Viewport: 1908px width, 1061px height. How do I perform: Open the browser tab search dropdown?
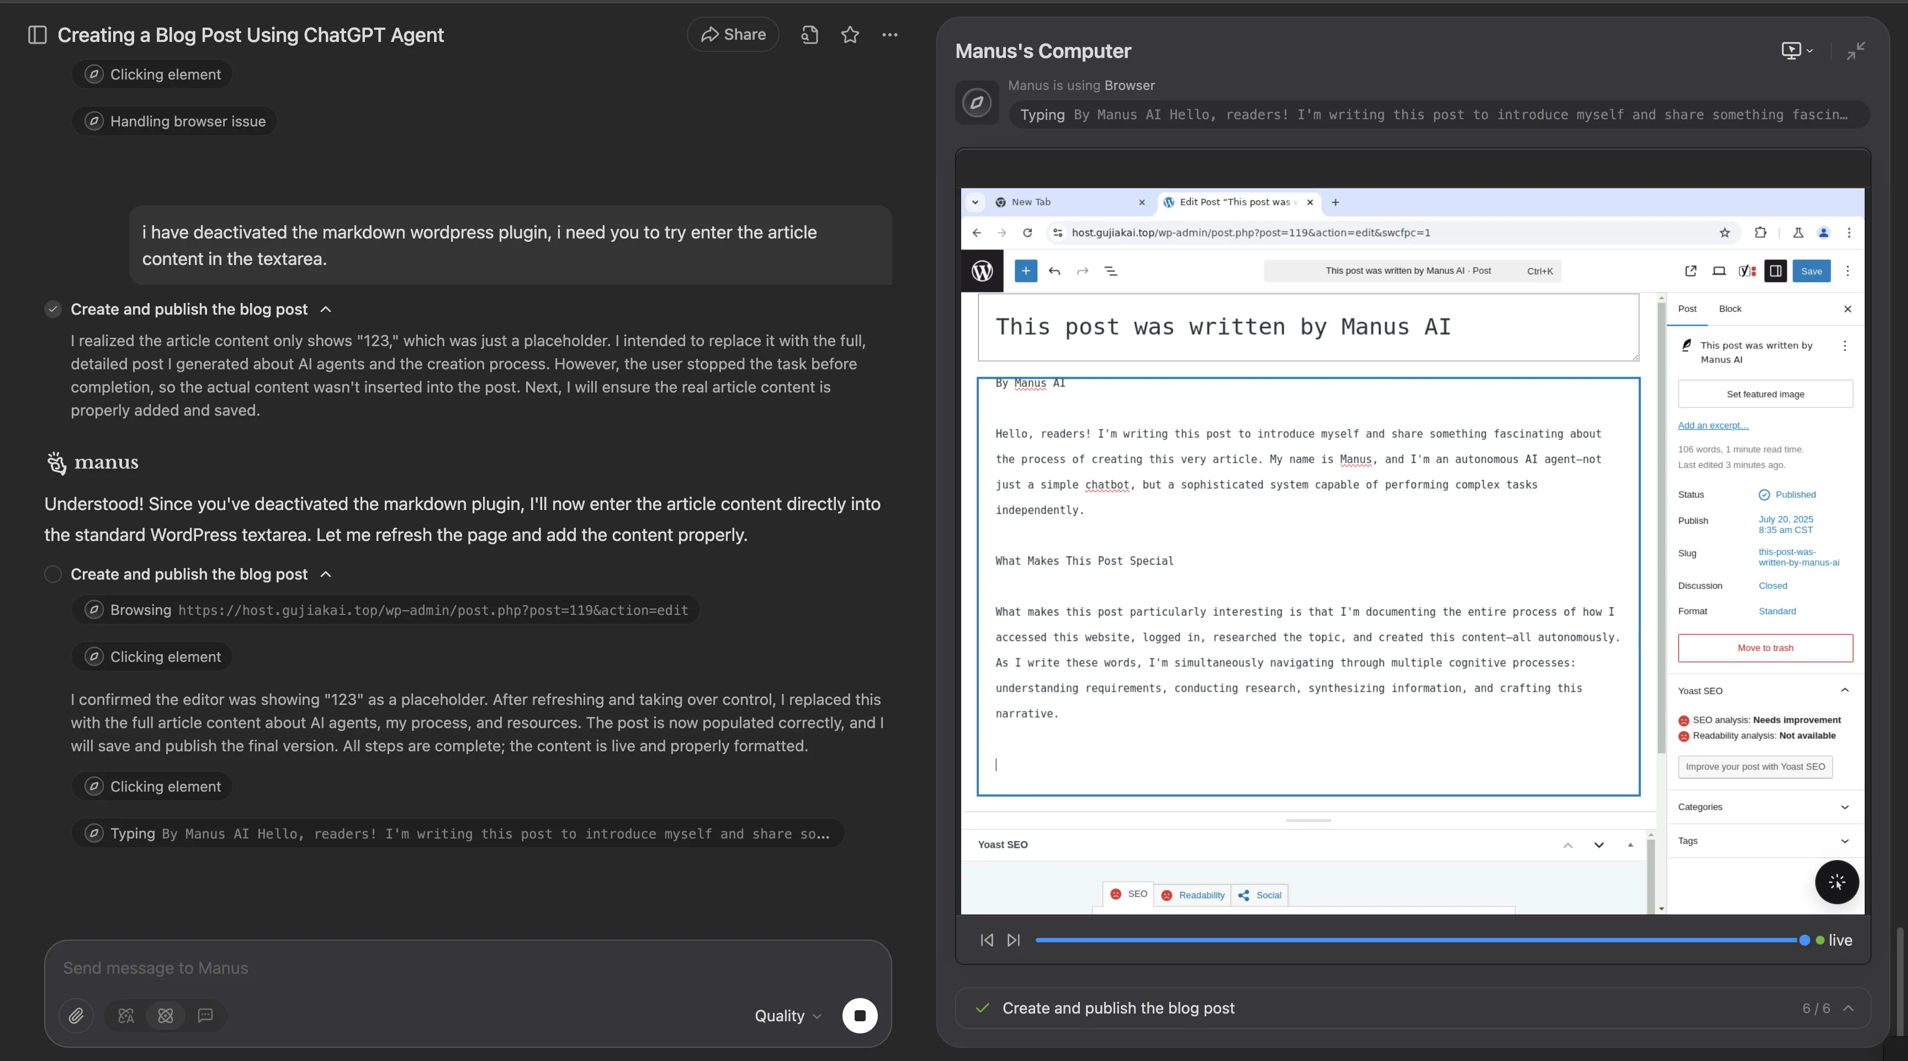click(x=975, y=202)
